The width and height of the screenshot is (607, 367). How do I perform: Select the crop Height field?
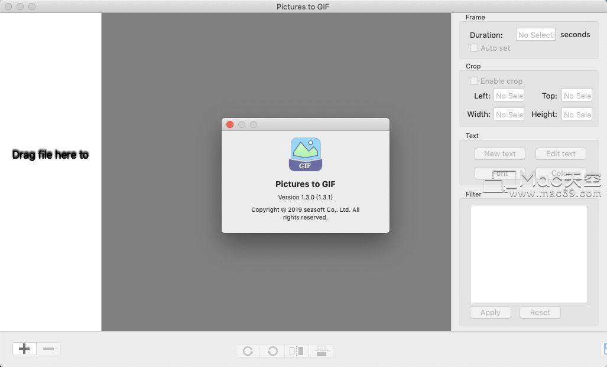click(x=577, y=114)
